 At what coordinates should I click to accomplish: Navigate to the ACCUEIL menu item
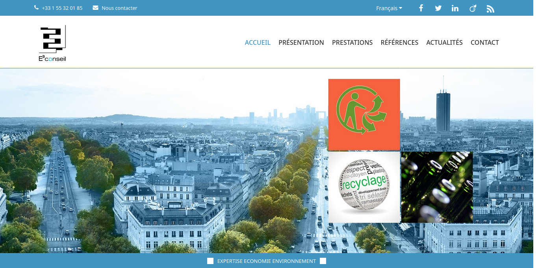(x=258, y=42)
